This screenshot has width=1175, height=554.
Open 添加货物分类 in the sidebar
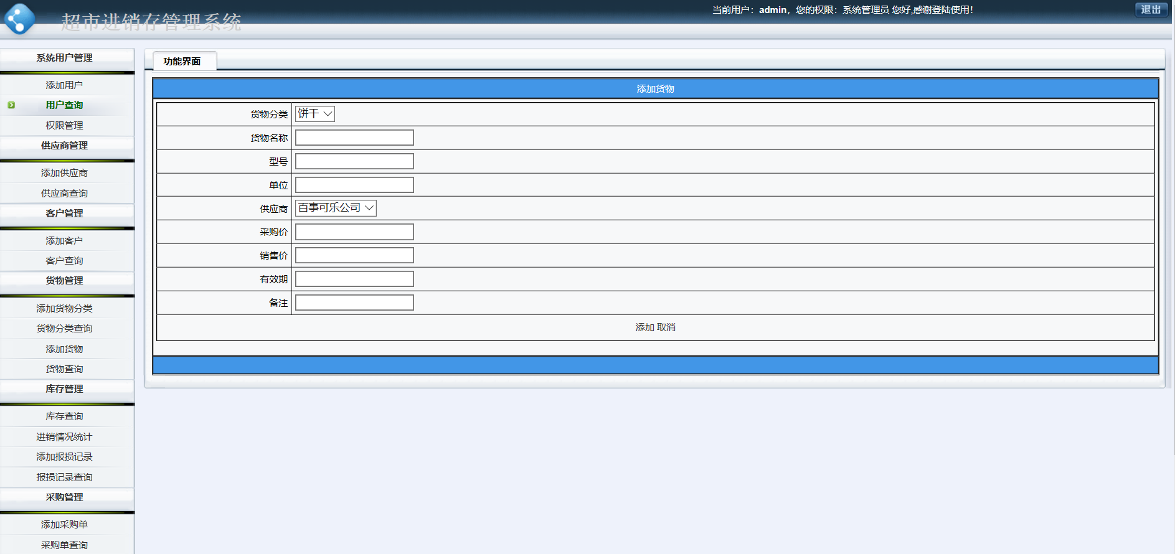click(x=64, y=309)
